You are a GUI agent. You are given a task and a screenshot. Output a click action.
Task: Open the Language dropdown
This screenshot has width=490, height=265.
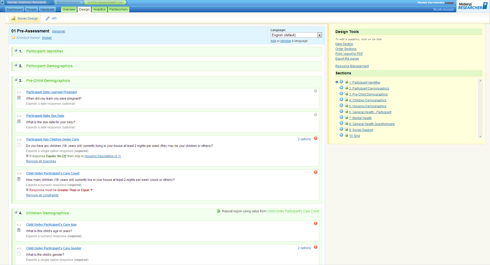click(319, 35)
